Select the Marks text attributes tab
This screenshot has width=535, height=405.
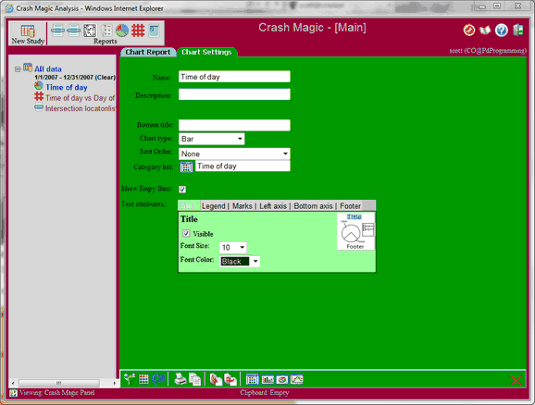pyautogui.click(x=243, y=206)
